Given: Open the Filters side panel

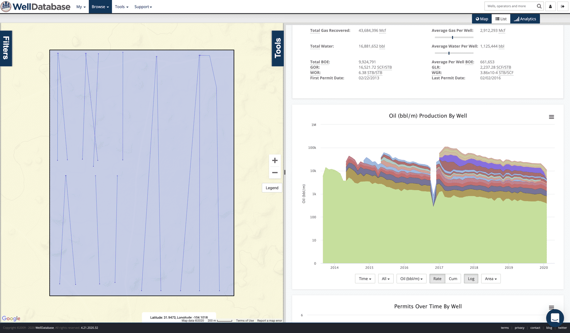Looking at the screenshot, I should coord(6,48).
